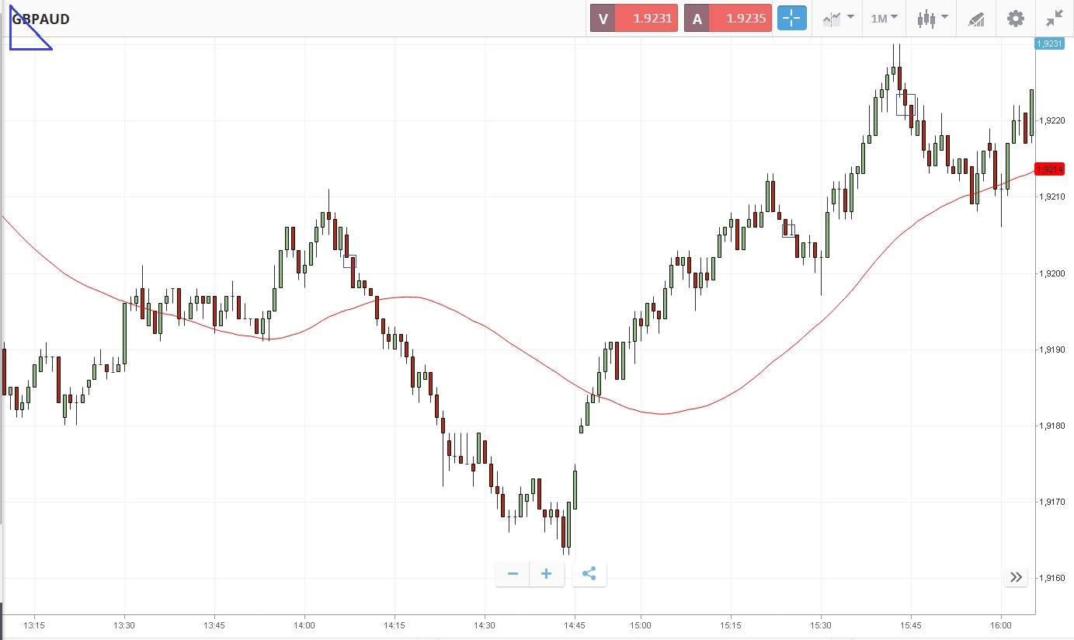Open chart settings gear
The width and height of the screenshot is (1074, 640).
(x=1015, y=19)
